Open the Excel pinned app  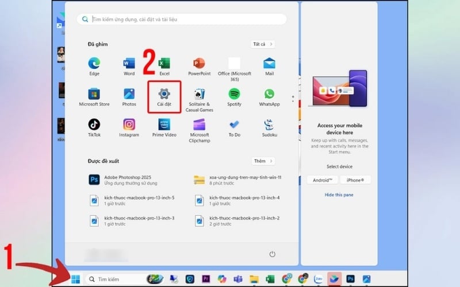click(164, 64)
